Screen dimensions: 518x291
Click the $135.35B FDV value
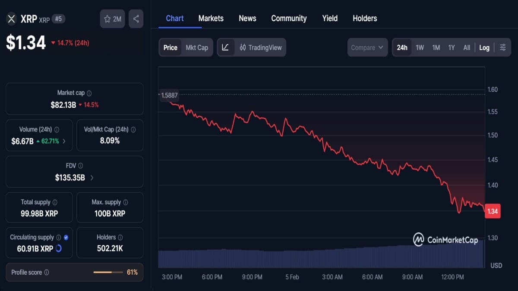[x=70, y=177]
